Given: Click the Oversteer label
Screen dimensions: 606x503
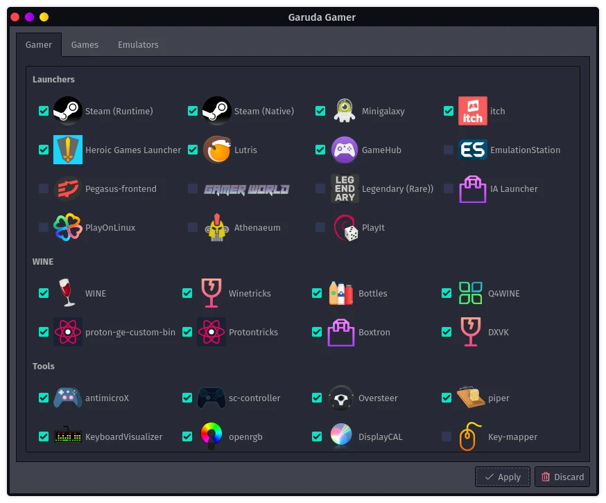Looking at the screenshot, I should (x=378, y=398).
